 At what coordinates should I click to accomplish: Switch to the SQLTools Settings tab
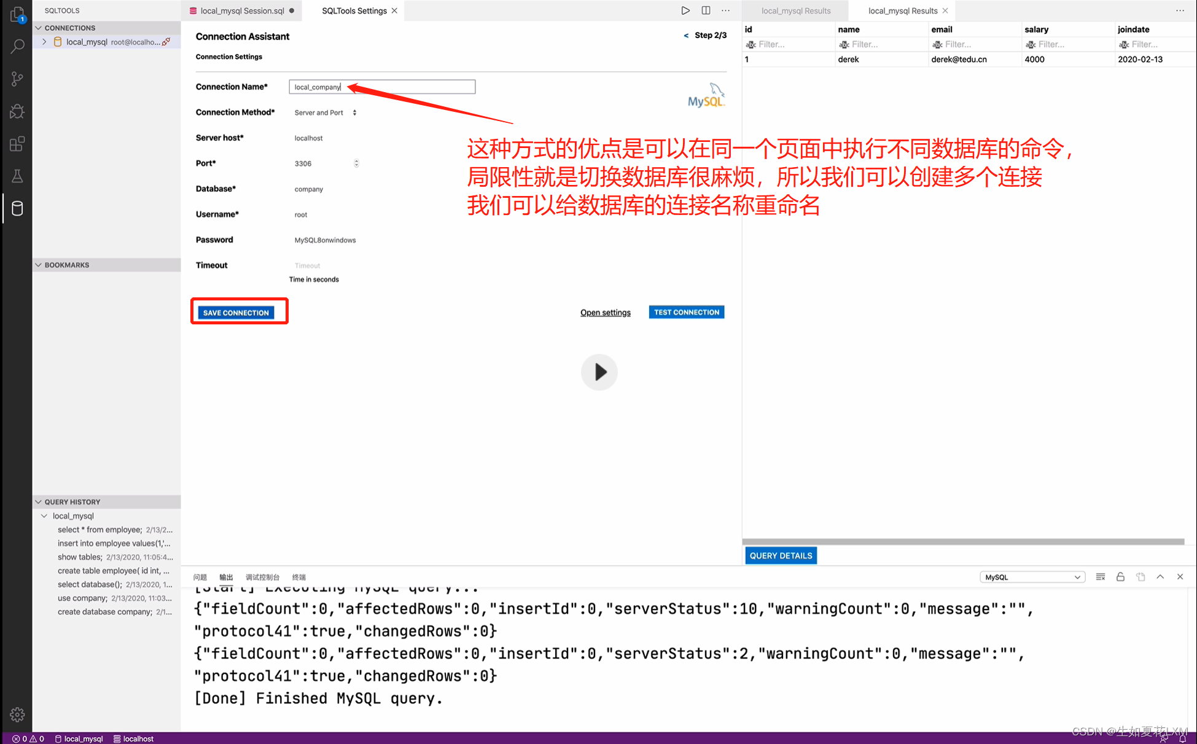(354, 10)
